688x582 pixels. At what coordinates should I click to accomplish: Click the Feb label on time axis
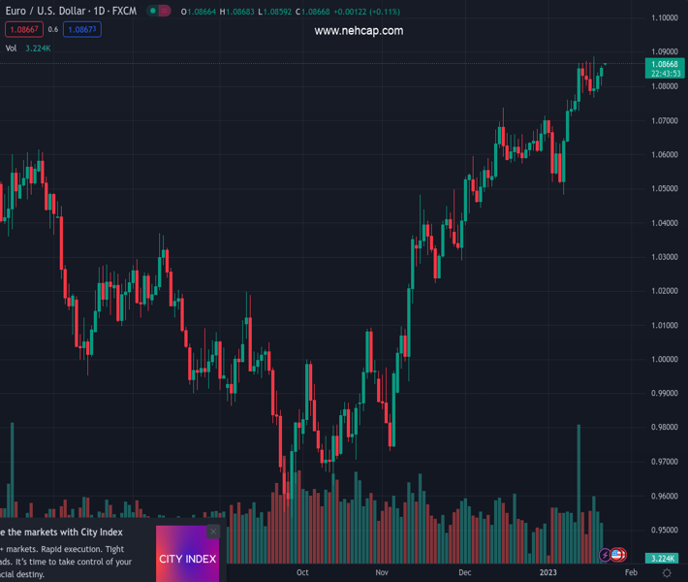(631, 573)
